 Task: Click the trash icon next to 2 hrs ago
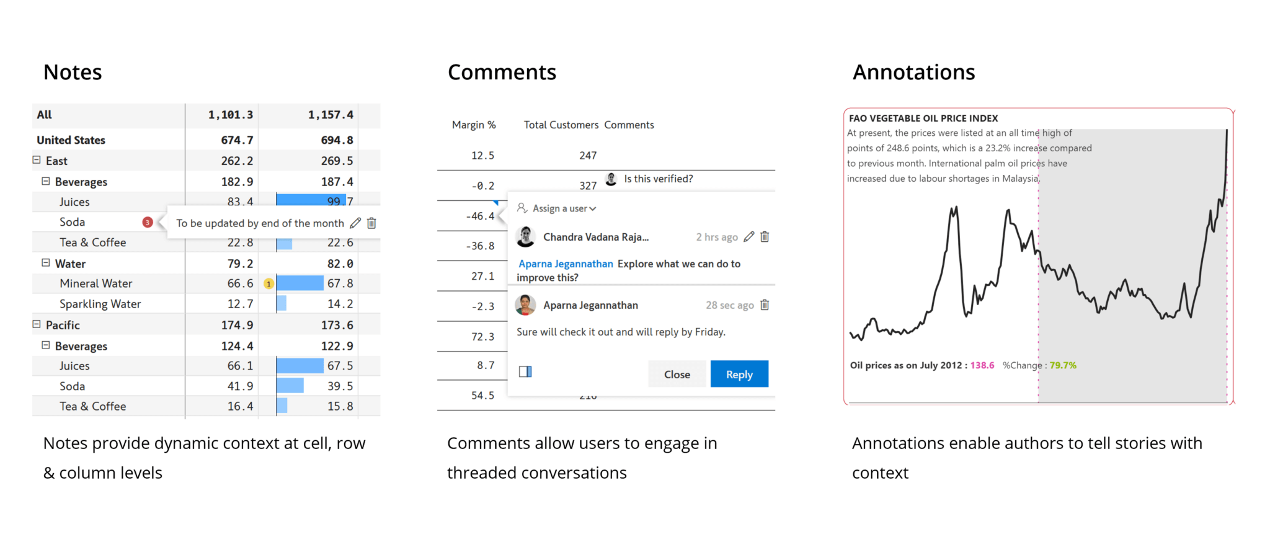[x=765, y=236]
